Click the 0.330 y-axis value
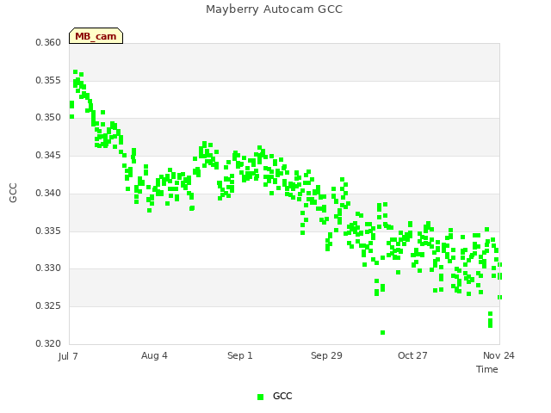This screenshot has width=551, height=413. tap(48, 268)
